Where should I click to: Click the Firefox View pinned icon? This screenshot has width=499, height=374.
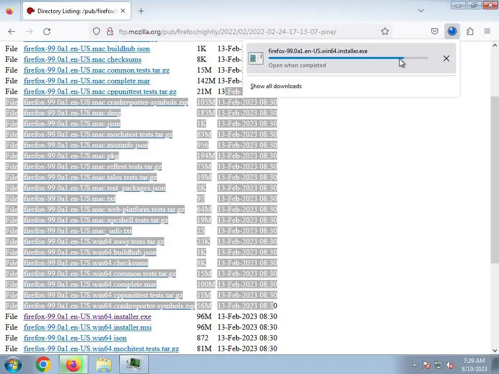(10, 11)
